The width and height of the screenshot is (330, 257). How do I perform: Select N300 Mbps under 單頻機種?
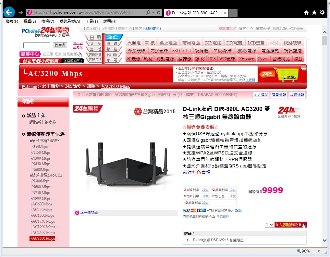(42, 158)
